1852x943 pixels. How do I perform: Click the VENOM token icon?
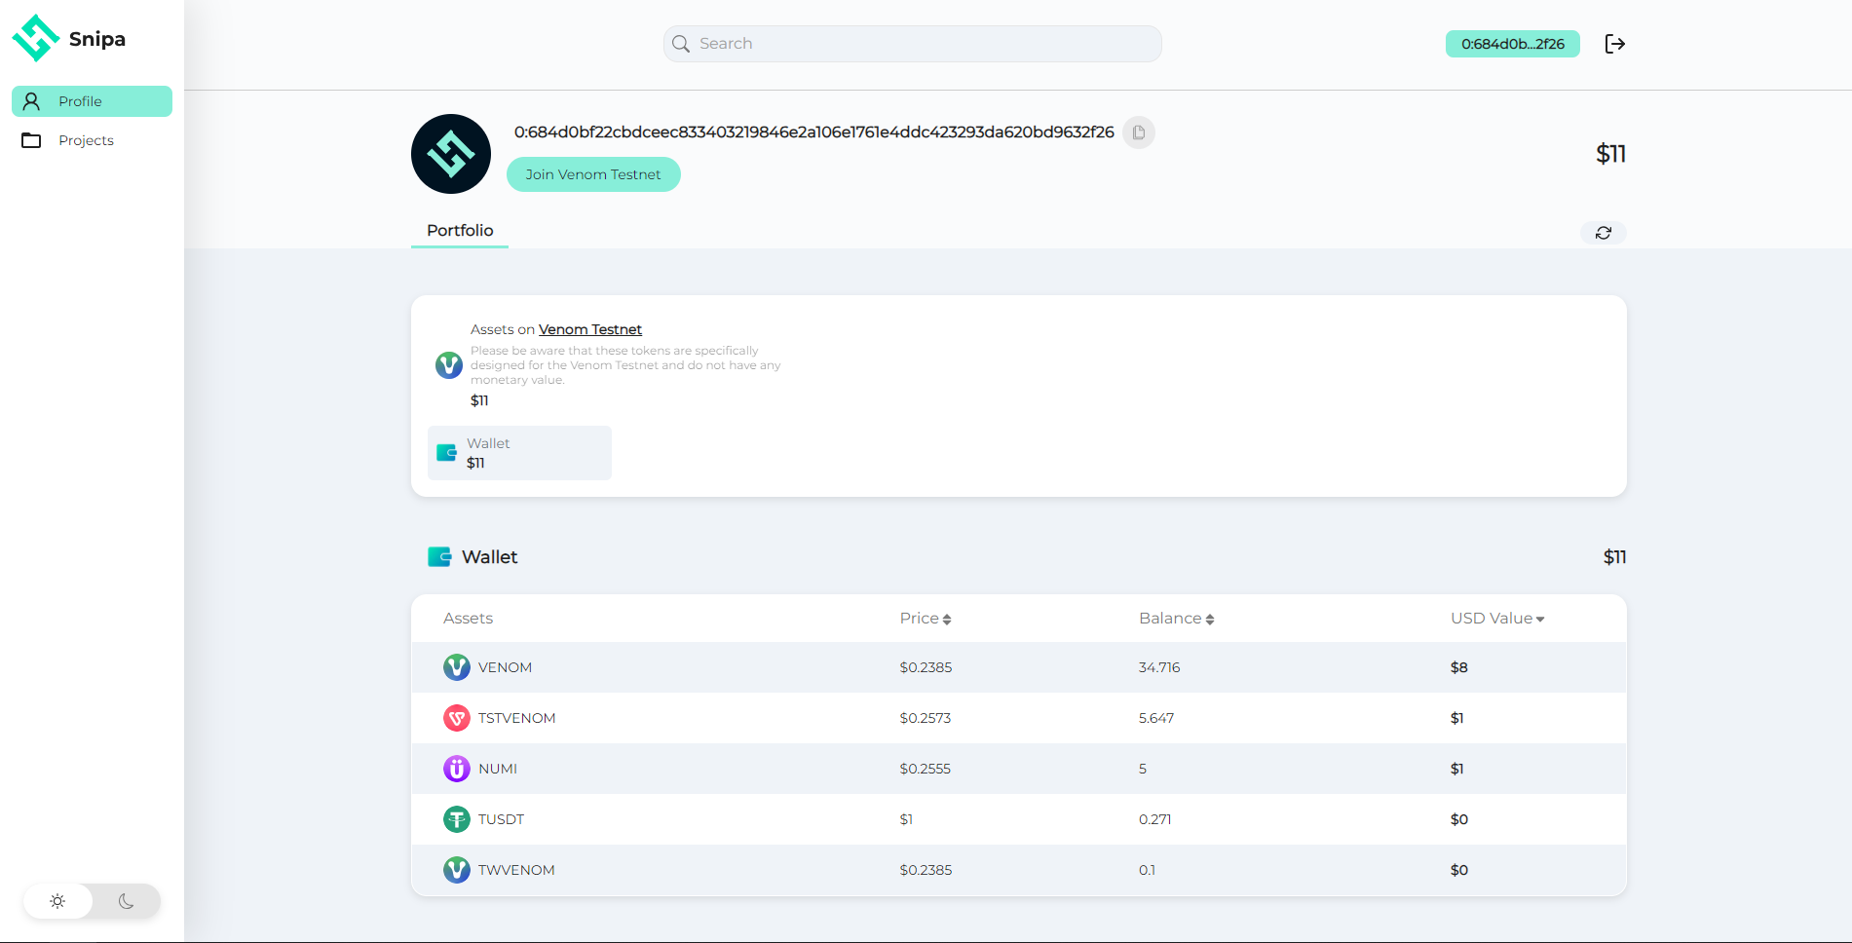[x=457, y=667]
